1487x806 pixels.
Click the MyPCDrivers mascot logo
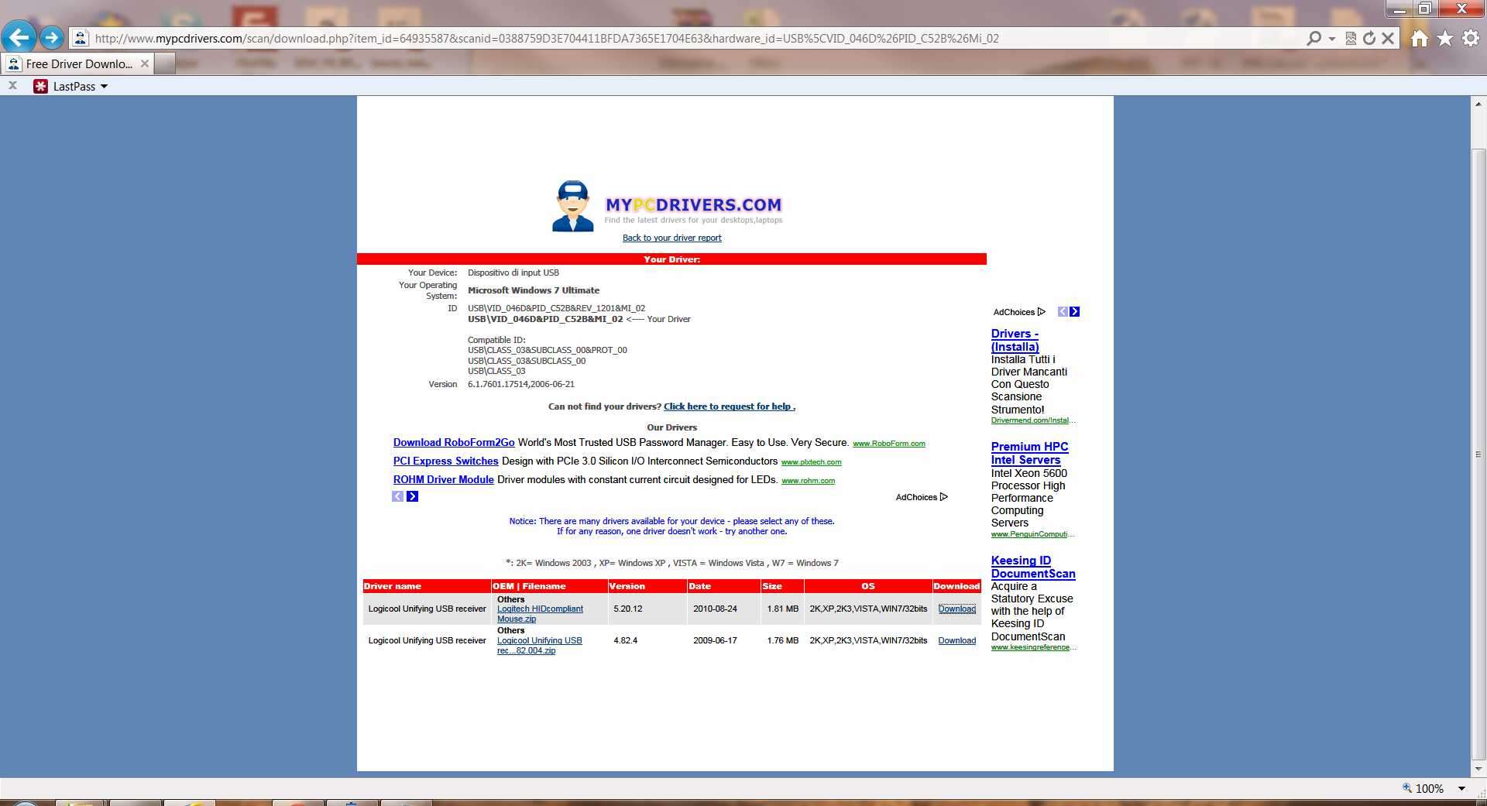[573, 206]
